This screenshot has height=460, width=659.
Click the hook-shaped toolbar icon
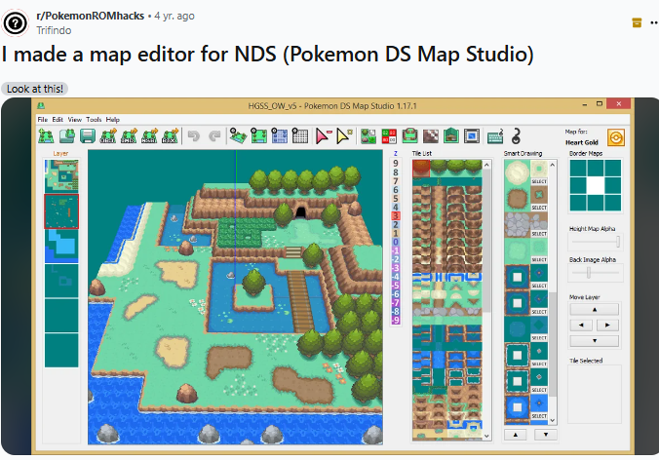coord(516,136)
